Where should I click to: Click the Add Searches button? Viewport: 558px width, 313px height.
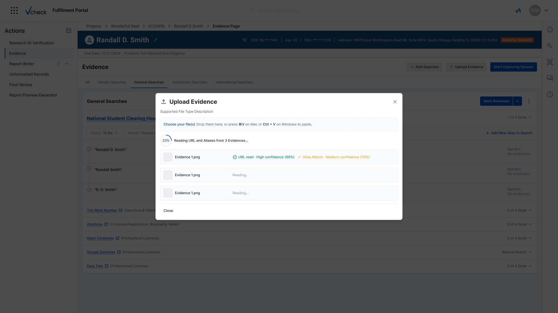tap(424, 67)
